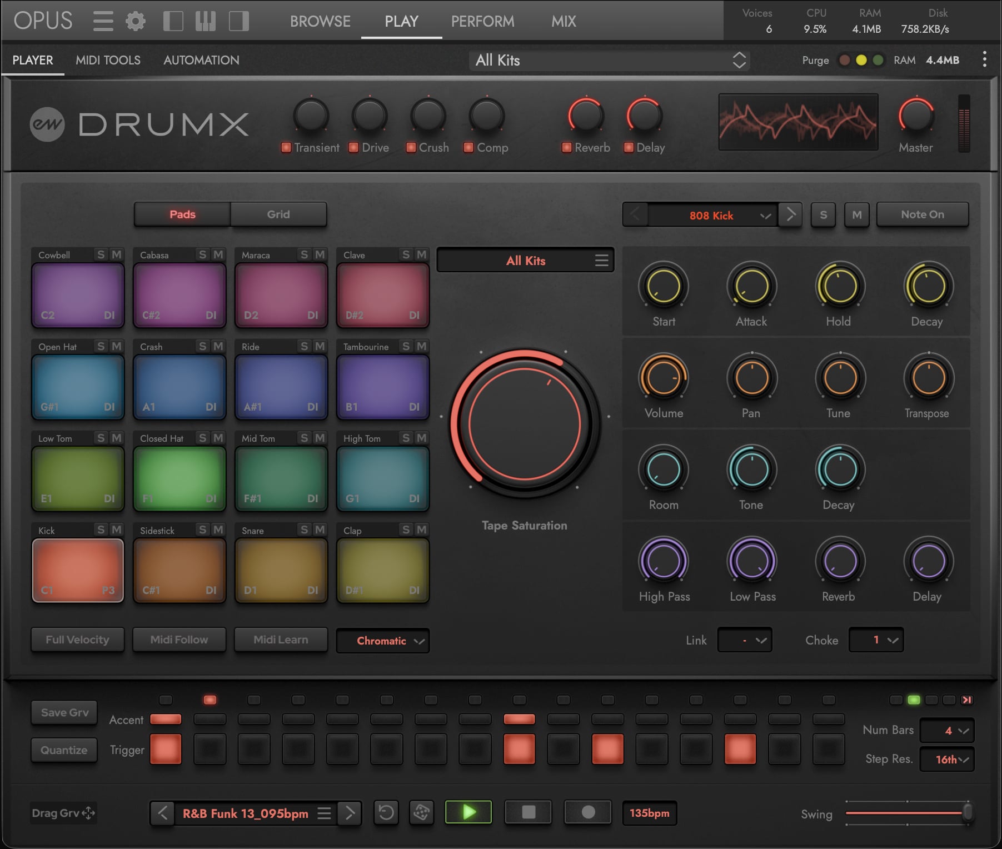Toggle the Comp effect switch
This screenshot has width=1002, height=849.
[468, 147]
